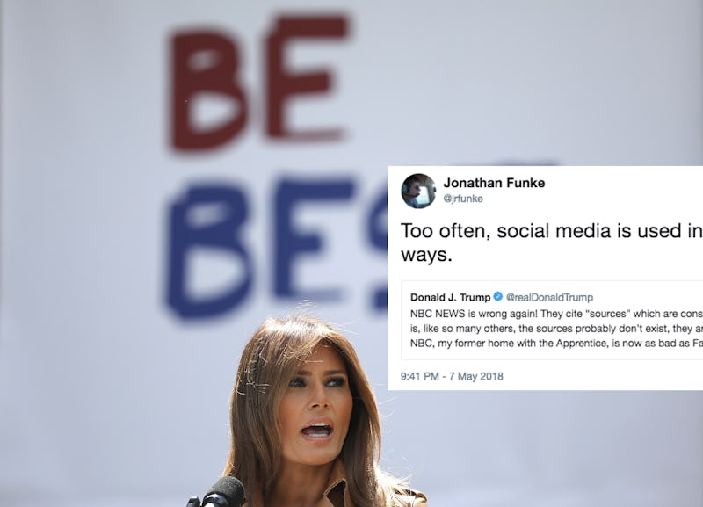The width and height of the screenshot is (703, 507).
Task: Click the Jonathan Funke display name
Action: (494, 183)
